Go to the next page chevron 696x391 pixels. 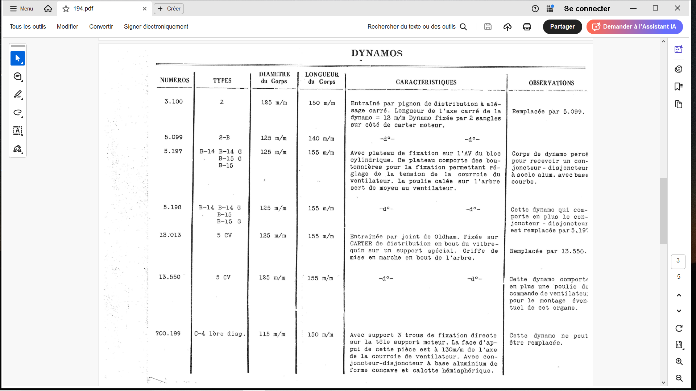point(679,311)
